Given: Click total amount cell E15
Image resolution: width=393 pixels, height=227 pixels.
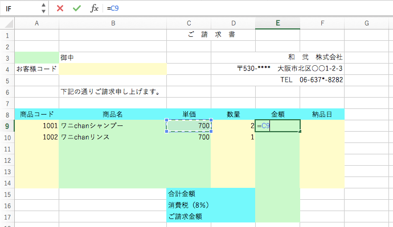Looking at the screenshot, I should (x=278, y=194).
